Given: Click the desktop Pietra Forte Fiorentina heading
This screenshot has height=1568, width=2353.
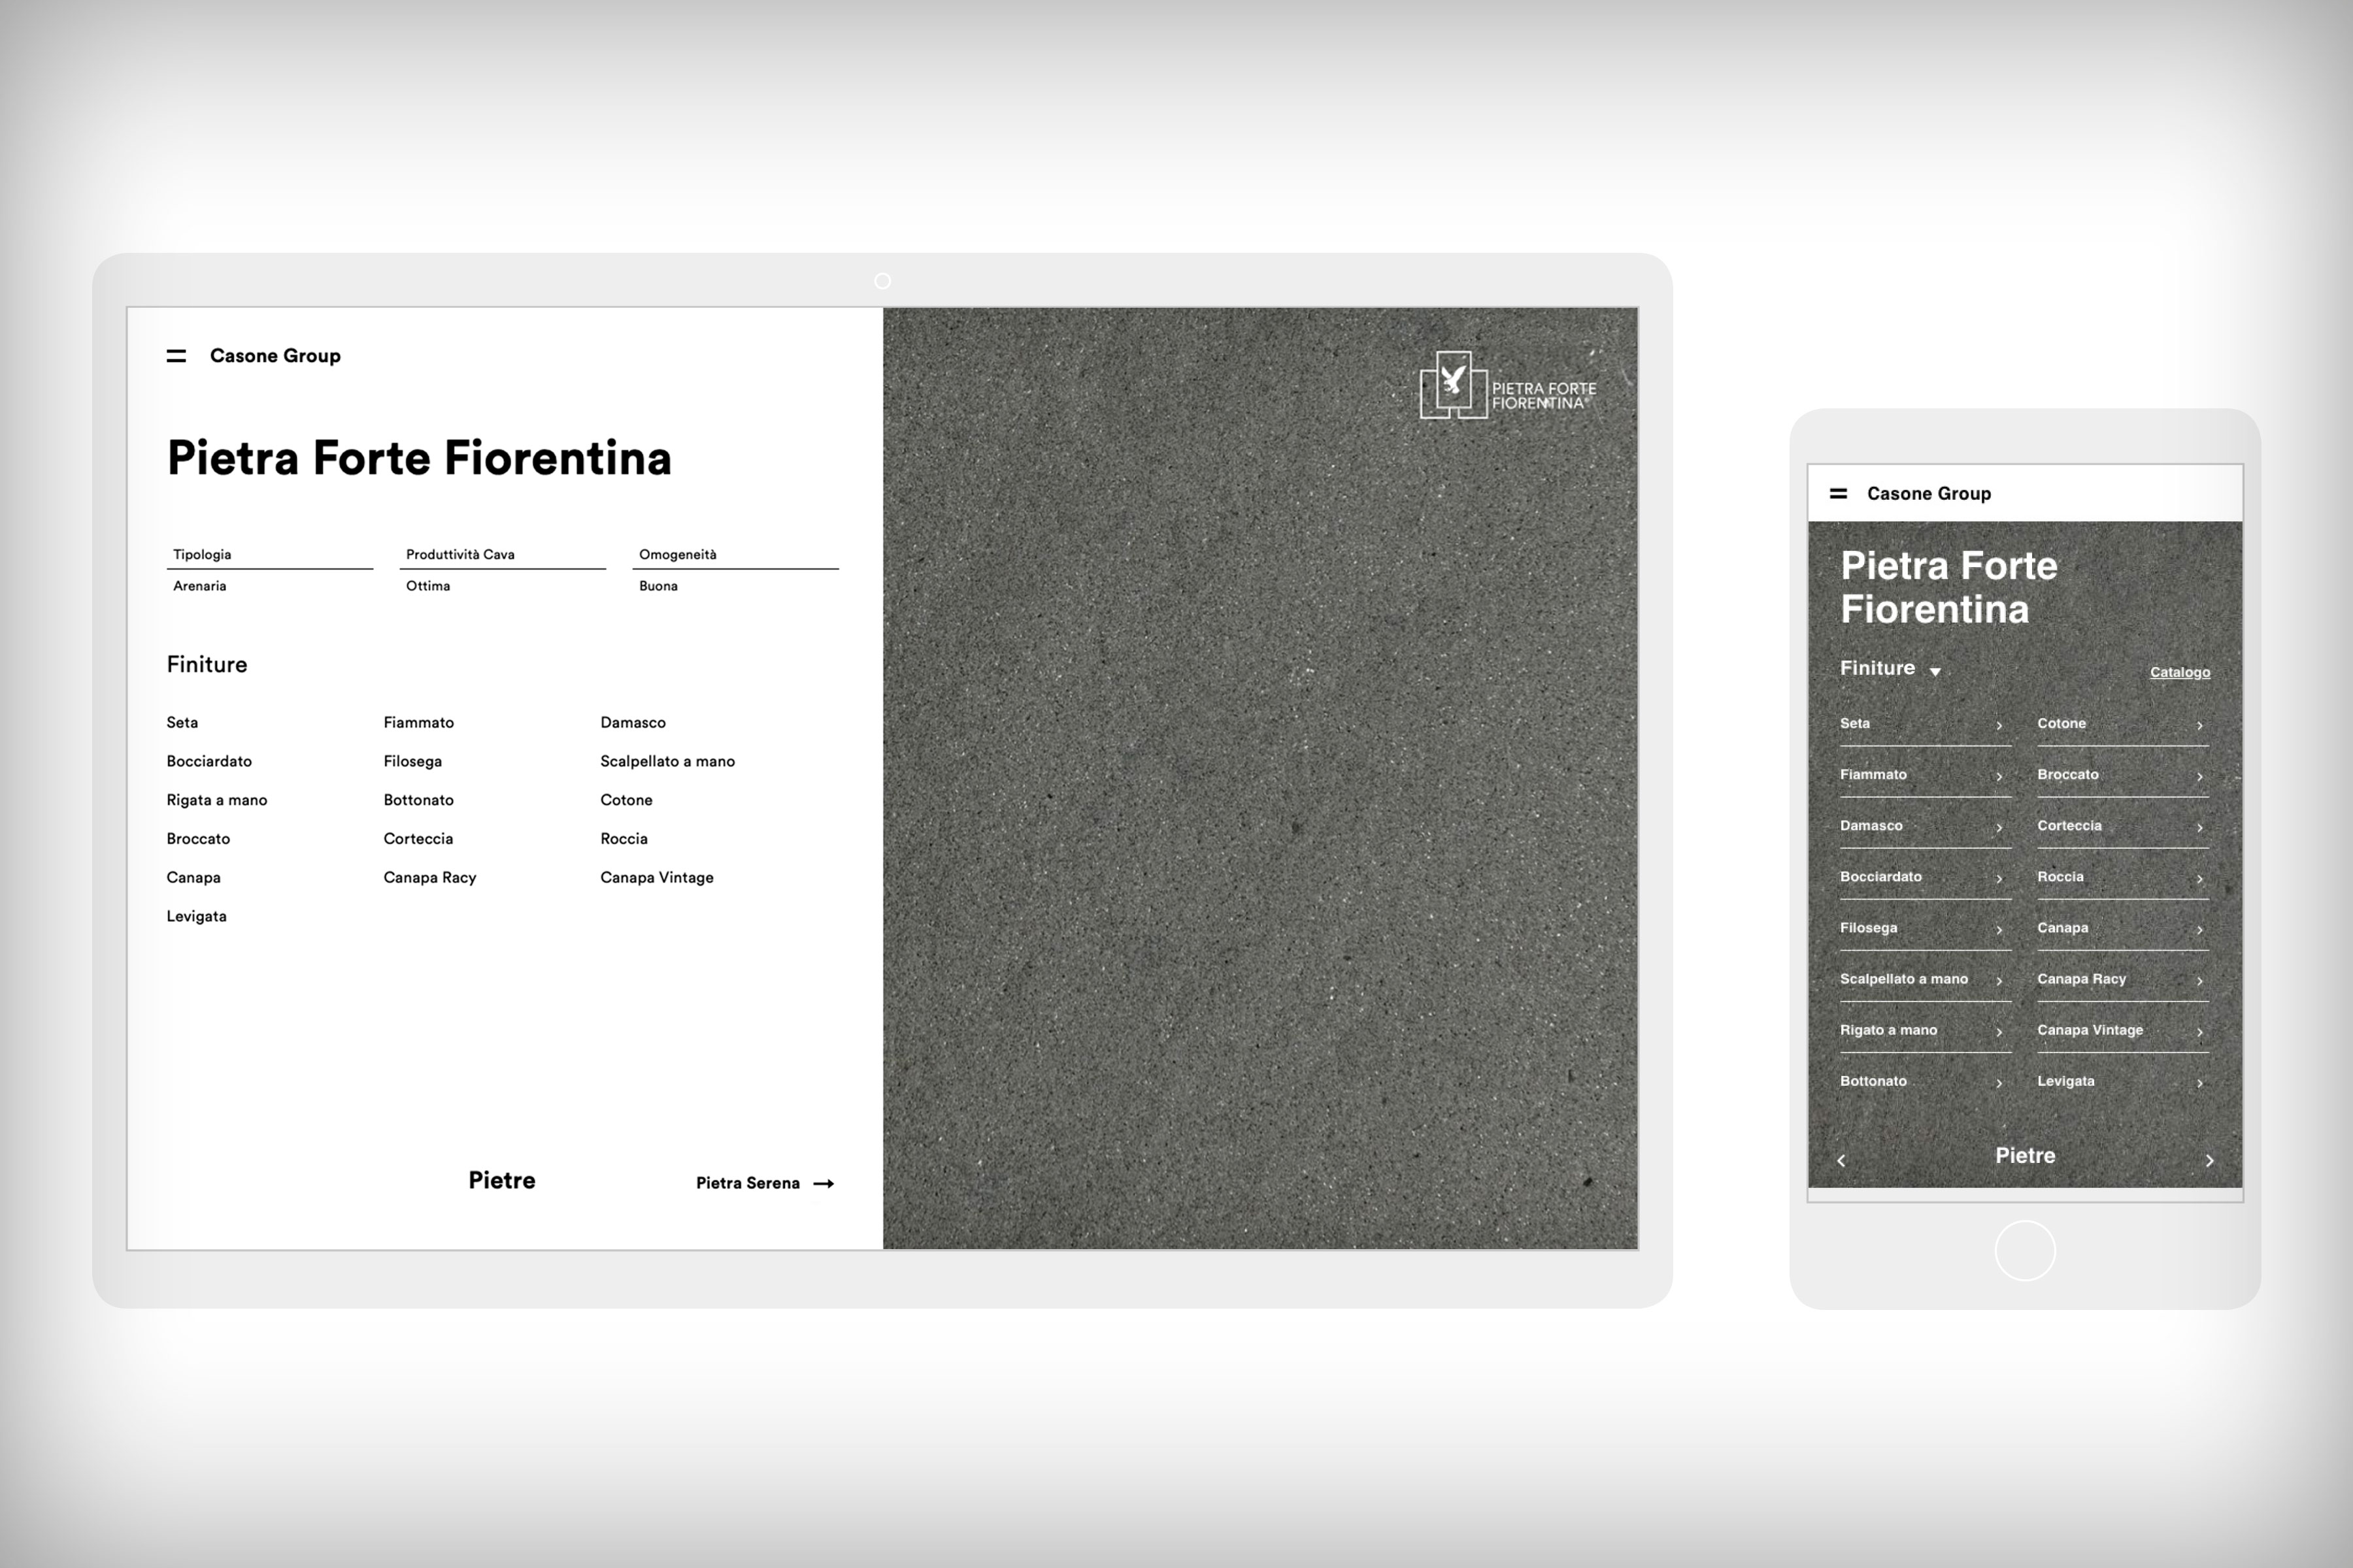Looking at the screenshot, I should [x=418, y=458].
